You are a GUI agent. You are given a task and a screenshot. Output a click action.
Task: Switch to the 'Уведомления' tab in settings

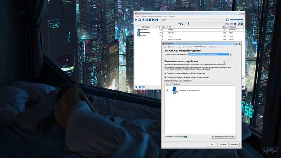[216, 47]
